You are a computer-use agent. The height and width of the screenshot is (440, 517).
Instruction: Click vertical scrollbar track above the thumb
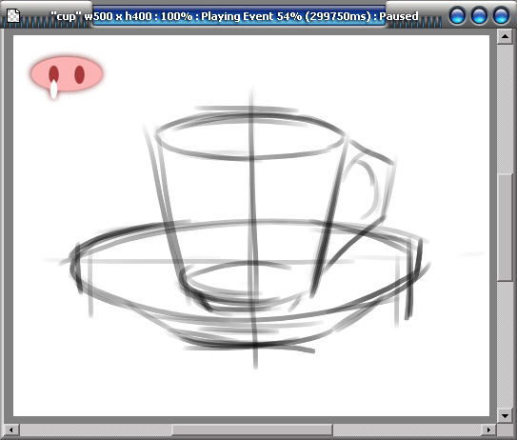pos(505,109)
